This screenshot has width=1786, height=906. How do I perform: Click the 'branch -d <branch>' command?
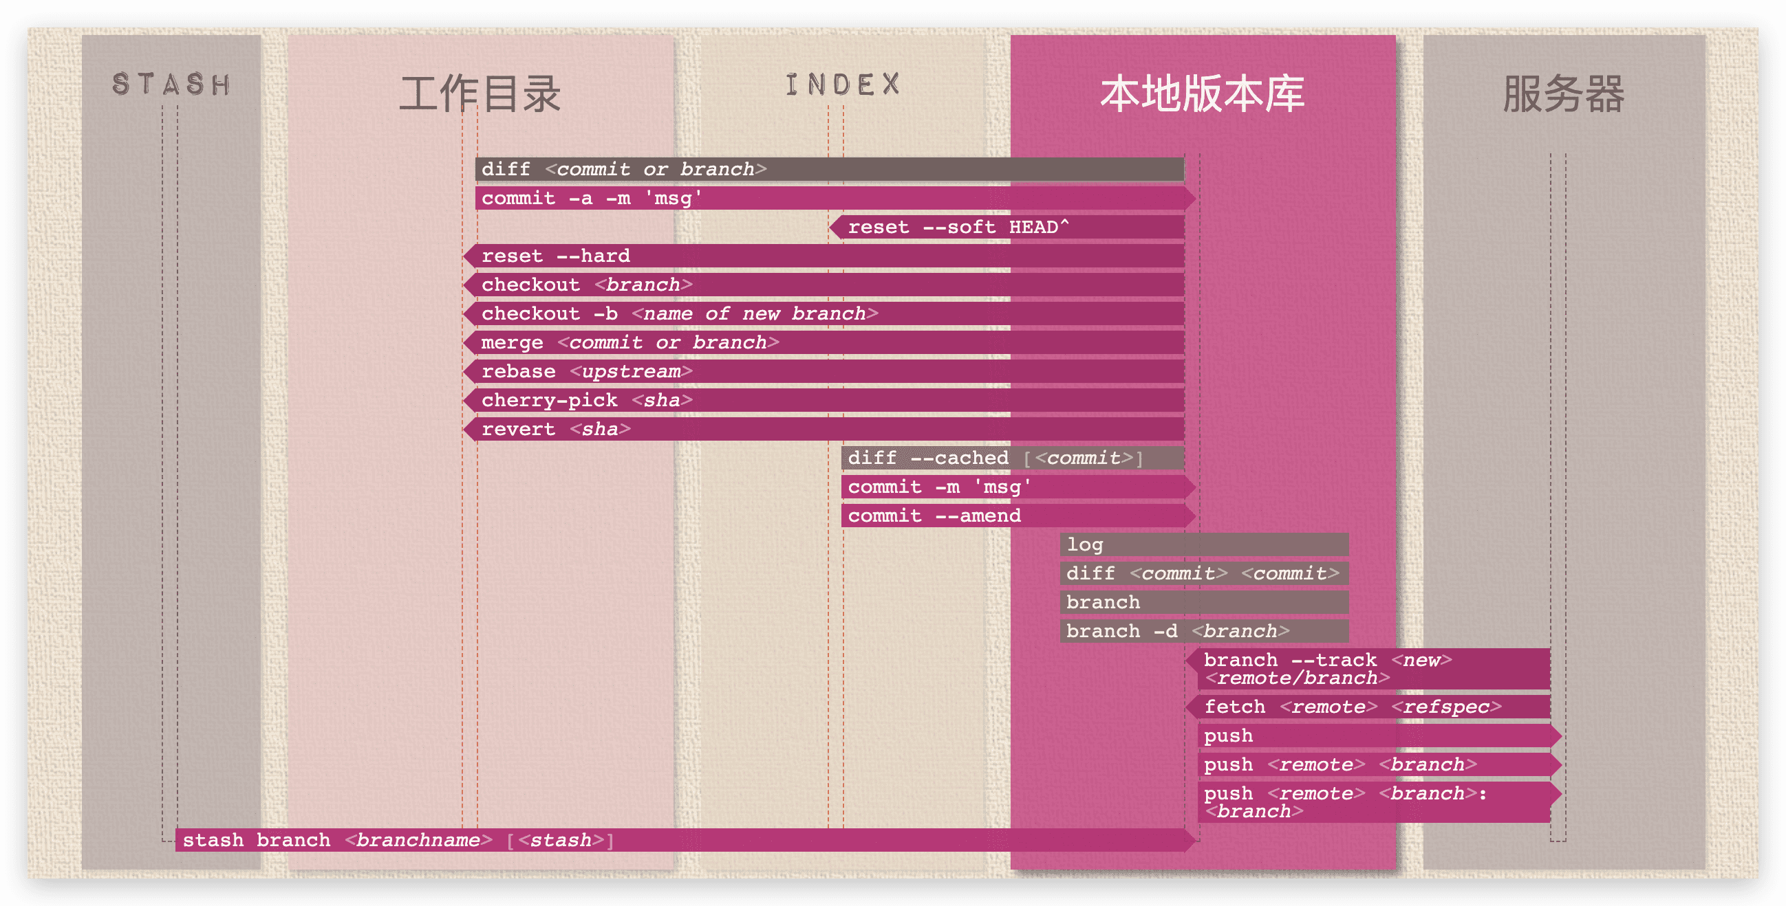point(1204,631)
